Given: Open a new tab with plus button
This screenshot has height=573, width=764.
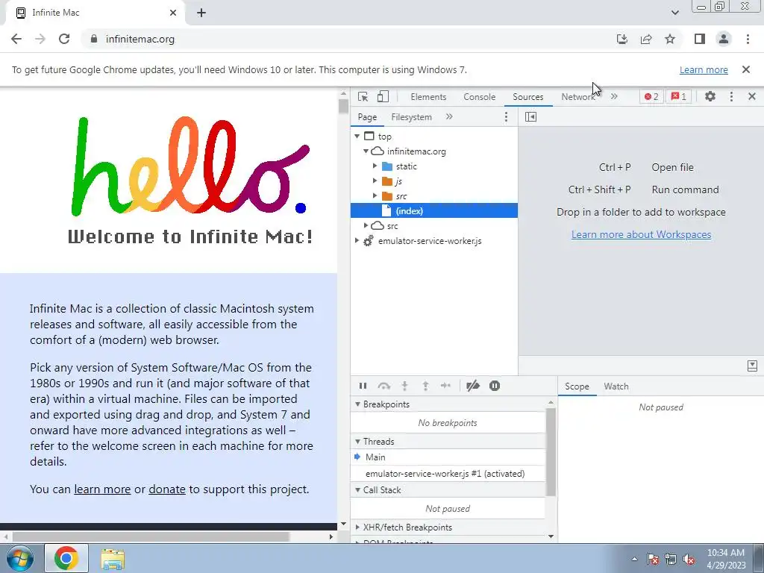Looking at the screenshot, I should (201, 13).
